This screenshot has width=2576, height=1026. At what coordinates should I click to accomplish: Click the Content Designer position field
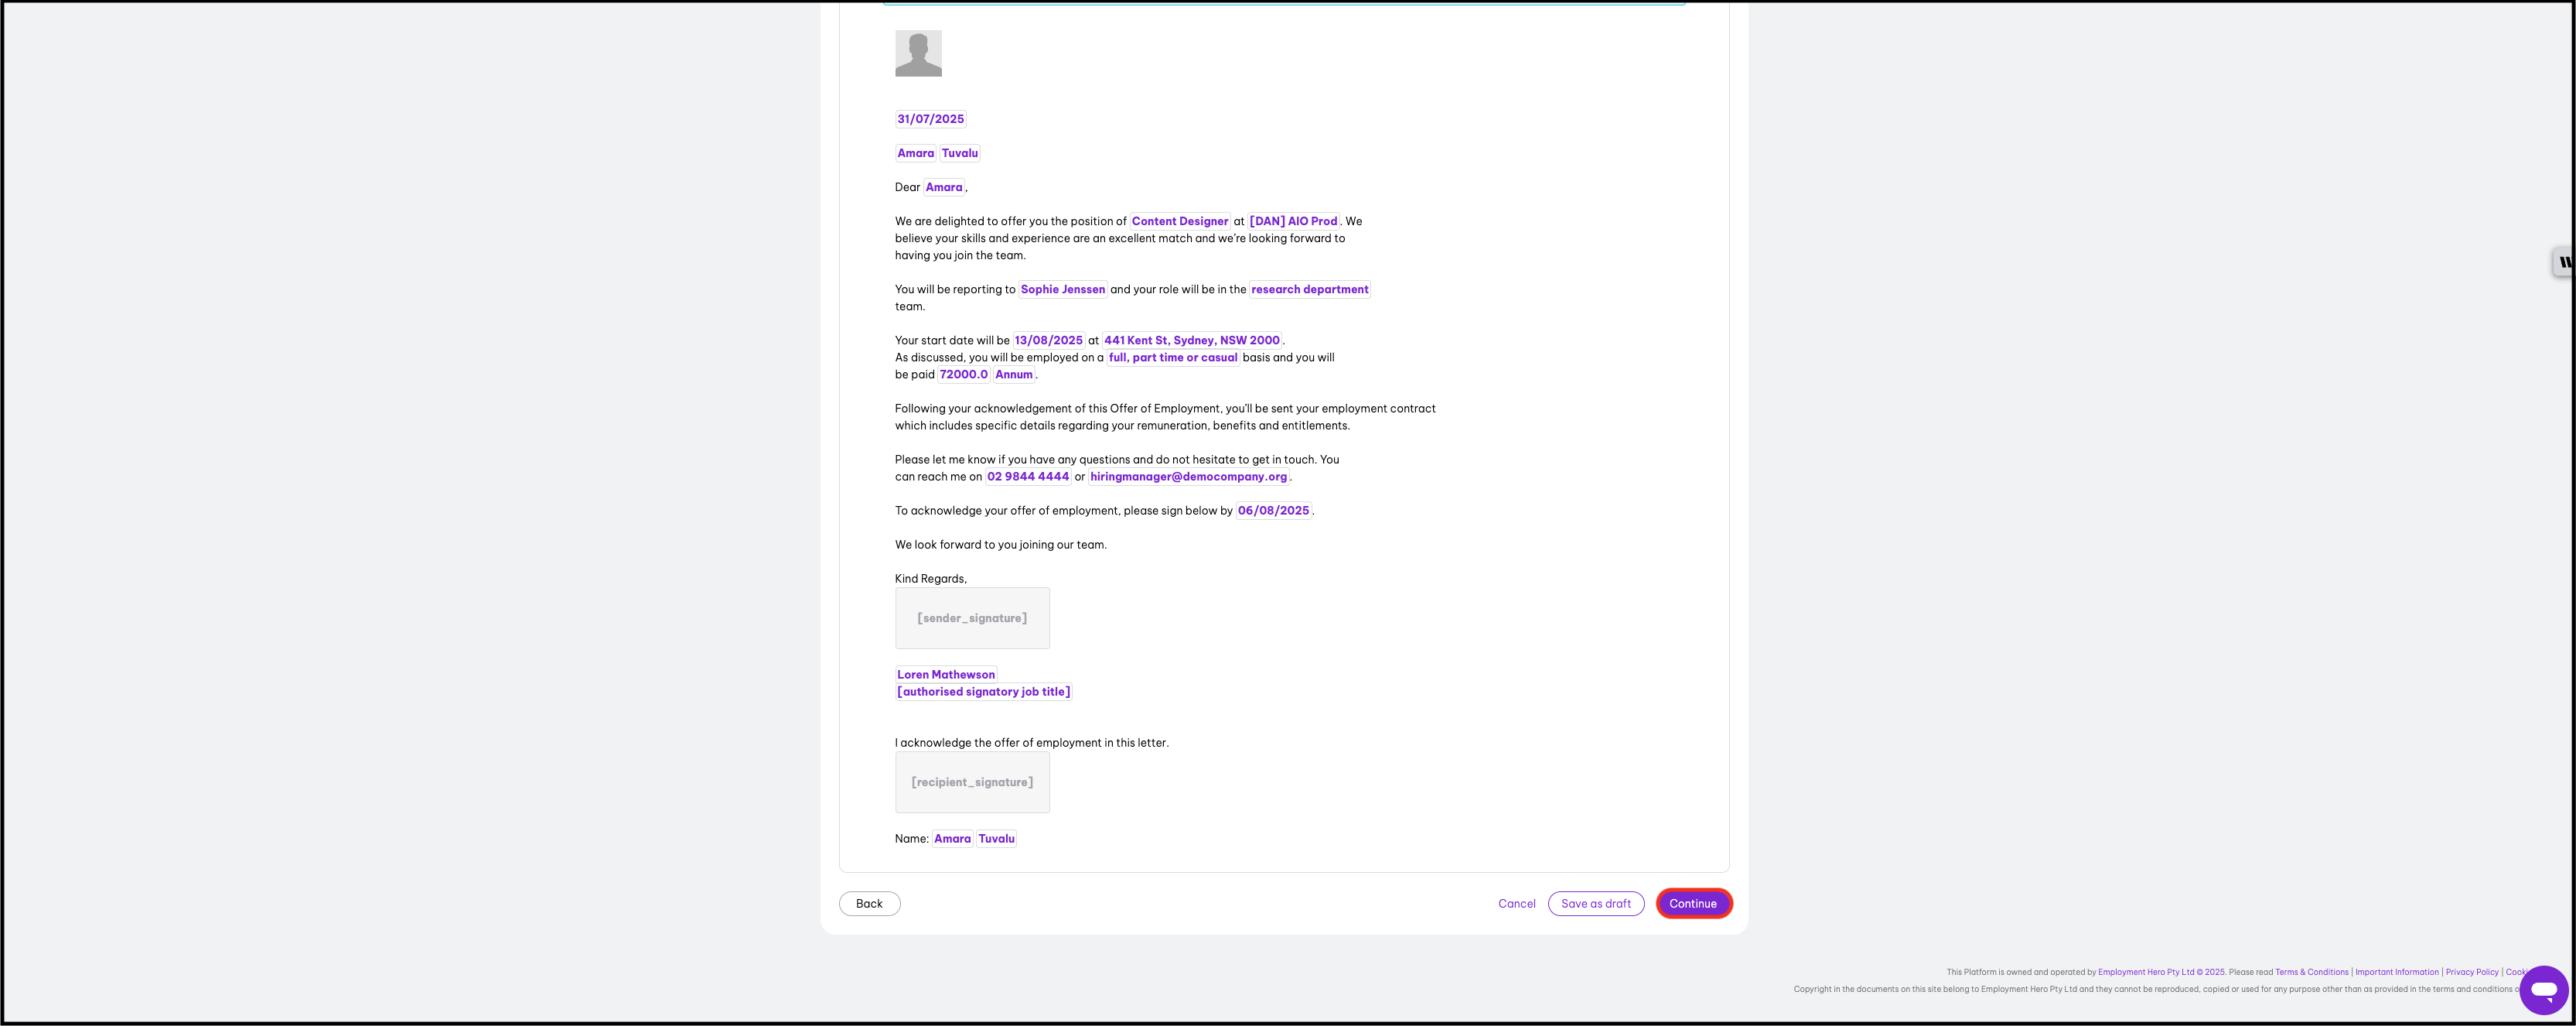1179,221
